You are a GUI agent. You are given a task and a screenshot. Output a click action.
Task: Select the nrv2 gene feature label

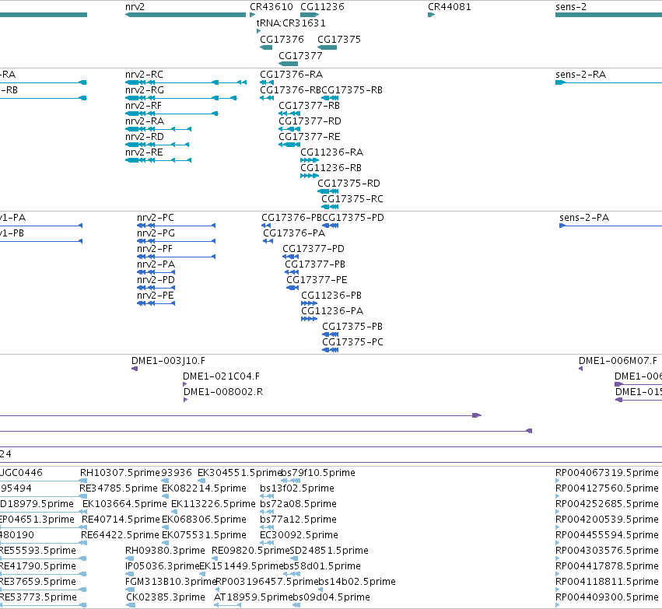pyautogui.click(x=135, y=7)
